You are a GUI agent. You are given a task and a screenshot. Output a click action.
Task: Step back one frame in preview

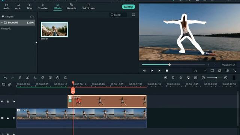[x=144, y=70]
